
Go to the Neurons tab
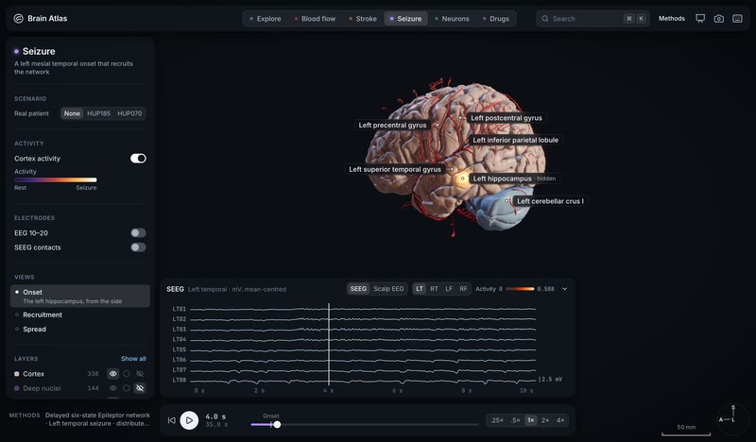[452, 18]
